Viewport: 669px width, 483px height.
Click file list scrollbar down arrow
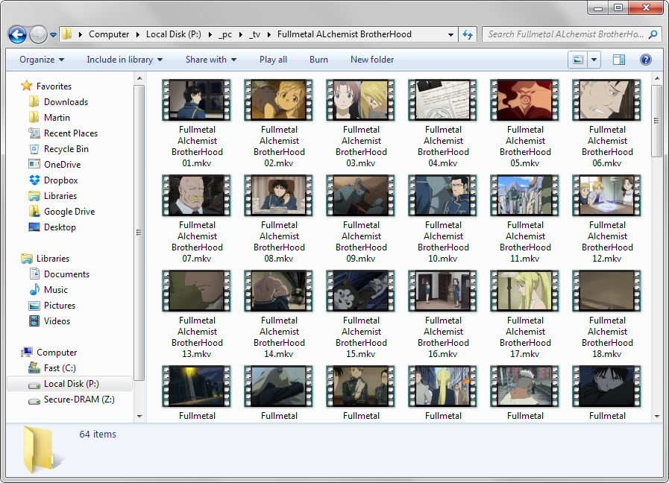point(657,416)
